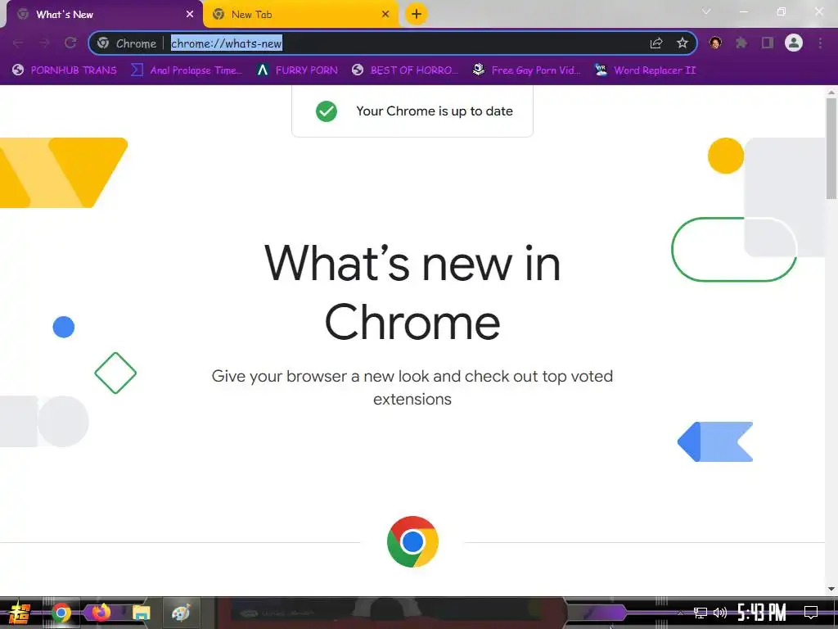This screenshot has height=629, width=838.
Task: Click the "Give your browser a new look" subtitle
Action: [x=412, y=387]
